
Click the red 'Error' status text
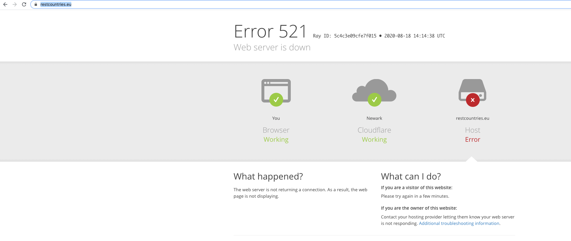pyautogui.click(x=472, y=140)
